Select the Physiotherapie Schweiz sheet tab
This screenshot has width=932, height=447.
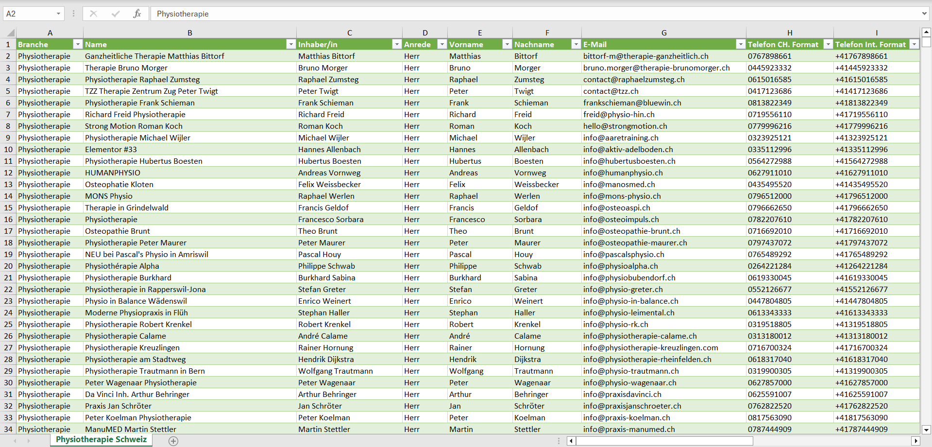coord(101,440)
